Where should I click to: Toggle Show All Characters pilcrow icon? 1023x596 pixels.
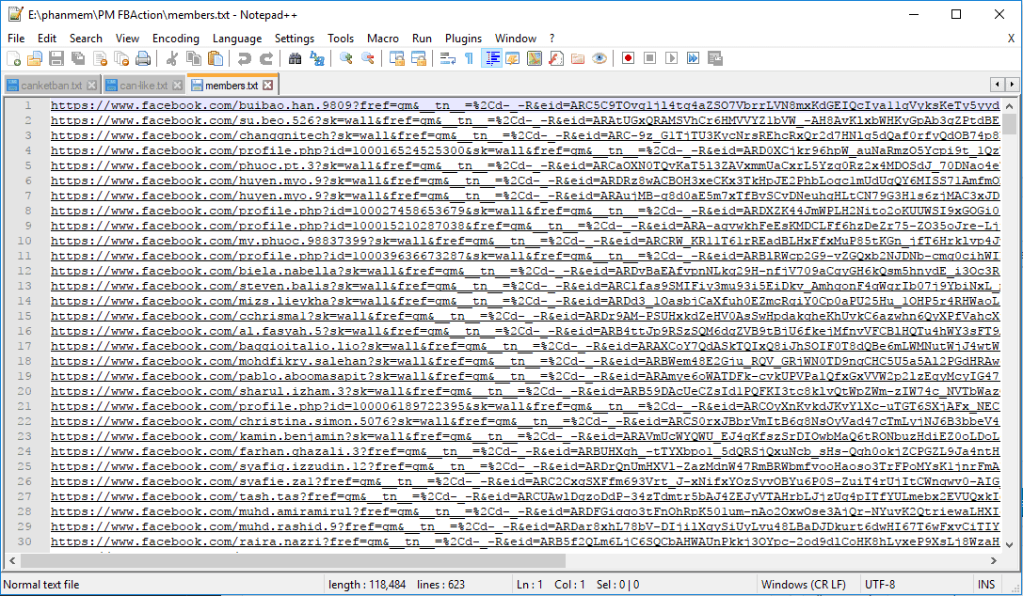point(469,58)
